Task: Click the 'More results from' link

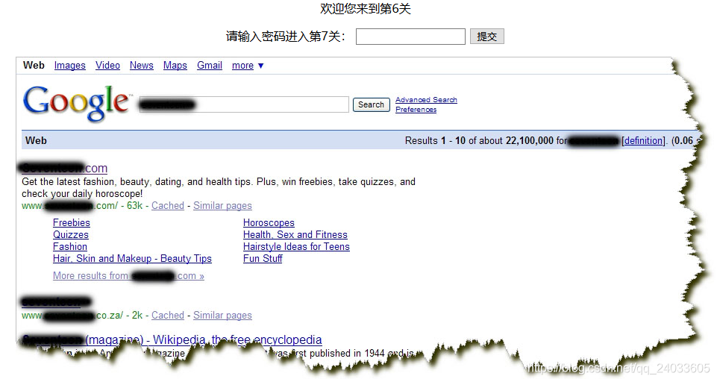Action: [128, 275]
